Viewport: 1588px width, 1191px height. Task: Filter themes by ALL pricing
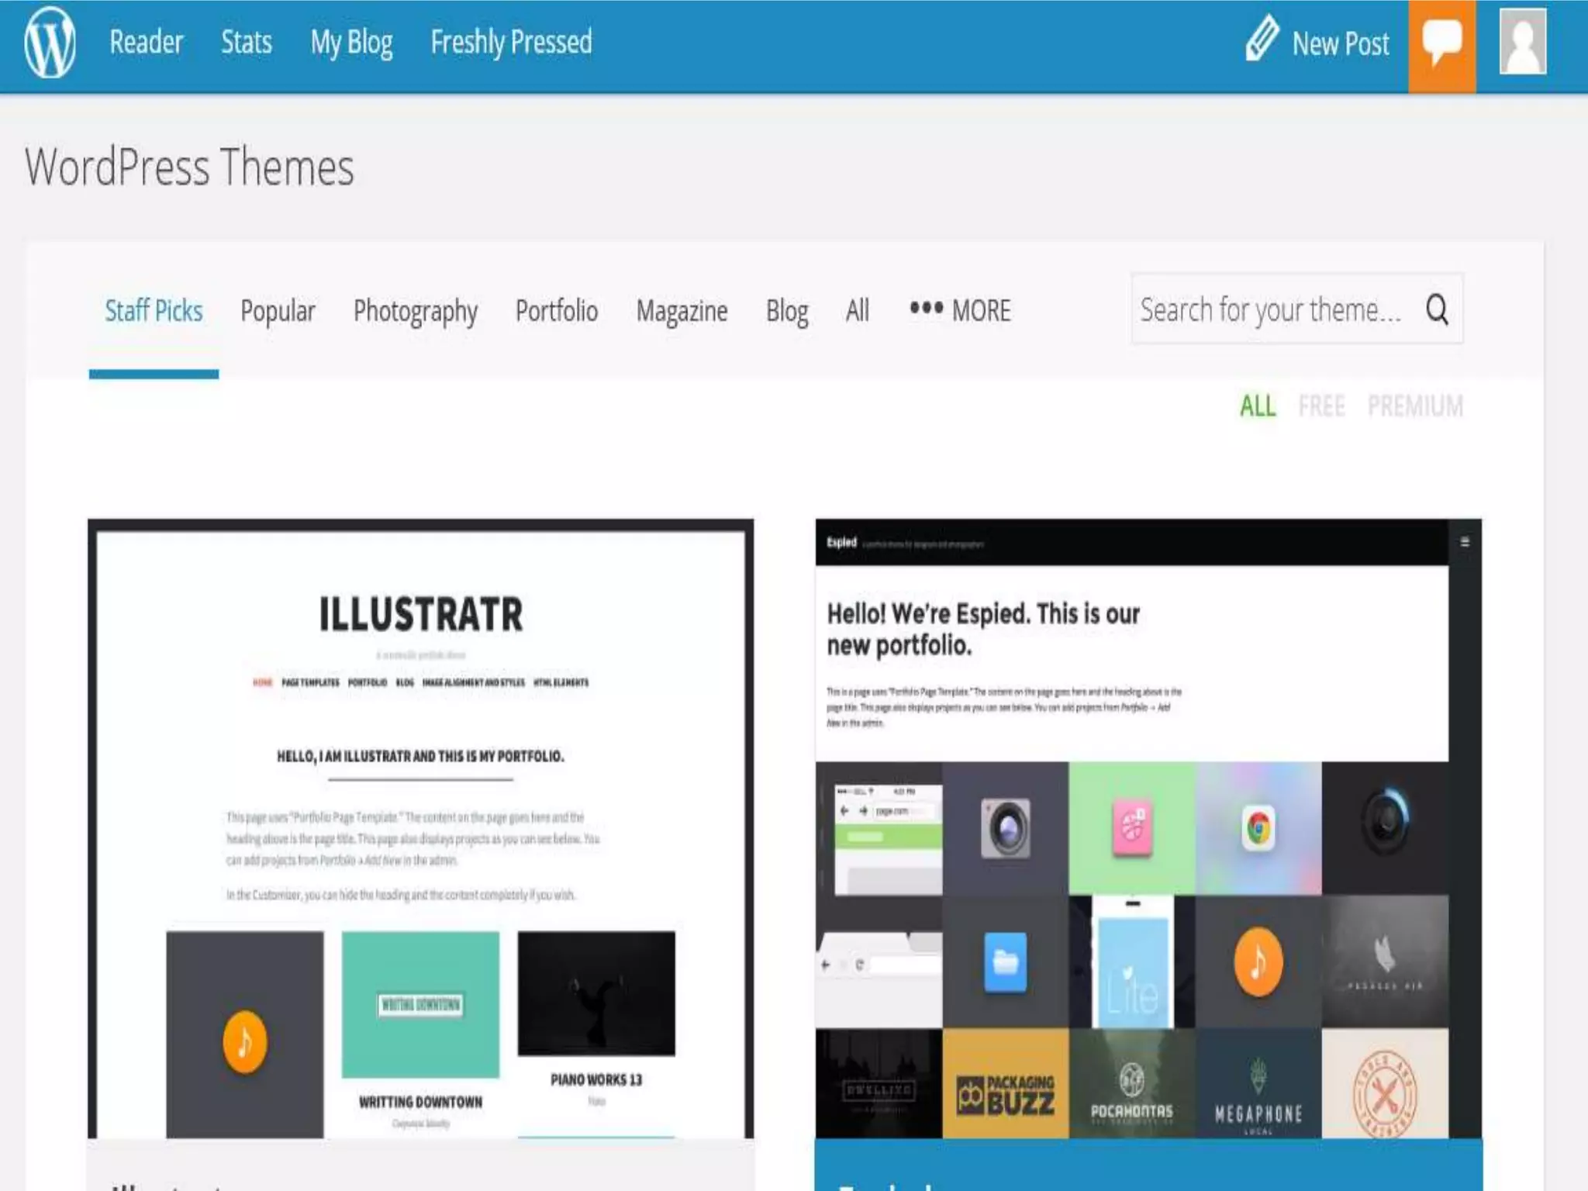pyautogui.click(x=1257, y=406)
